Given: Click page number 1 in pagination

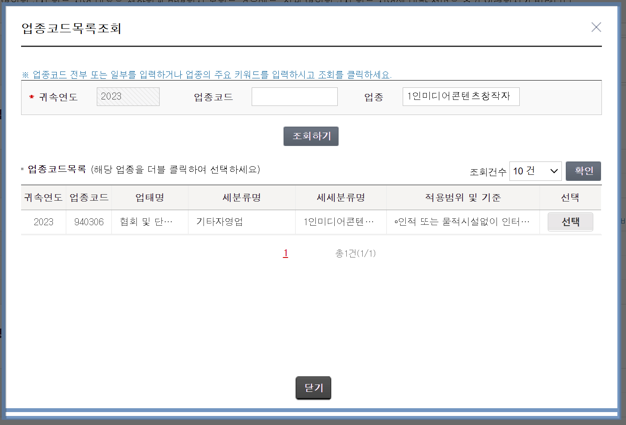Looking at the screenshot, I should [x=285, y=254].
